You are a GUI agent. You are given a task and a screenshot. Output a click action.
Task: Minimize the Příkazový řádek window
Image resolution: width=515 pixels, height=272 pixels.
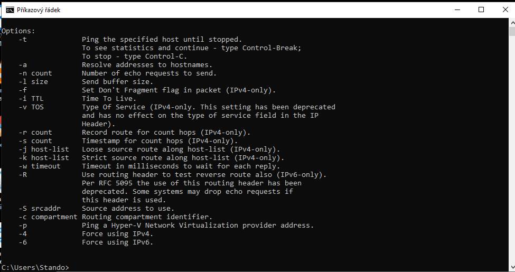pos(457,10)
